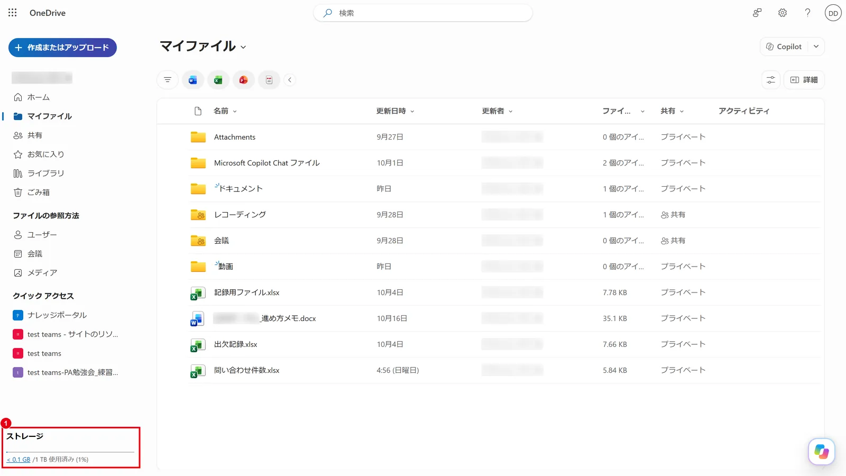This screenshot has width=846, height=476.
Task: Sort by 更新日時 column
Action: pyautogui.click(x=395, y=111)
